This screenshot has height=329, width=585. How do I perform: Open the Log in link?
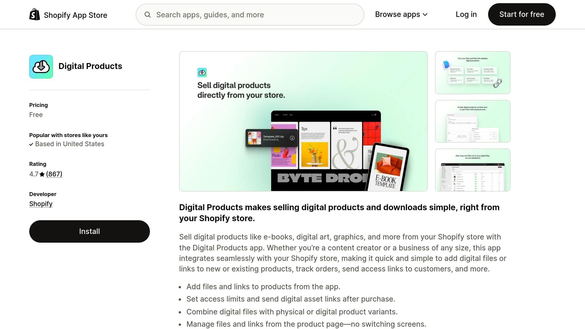pos(466,14)
